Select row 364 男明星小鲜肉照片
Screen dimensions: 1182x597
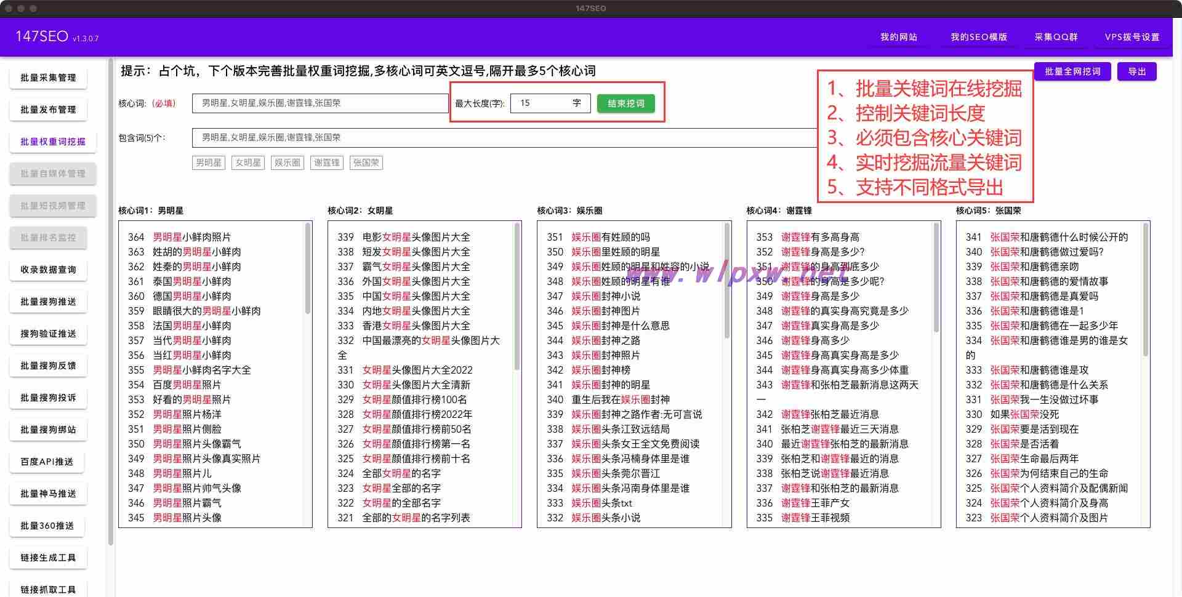[x=180, y=237]
